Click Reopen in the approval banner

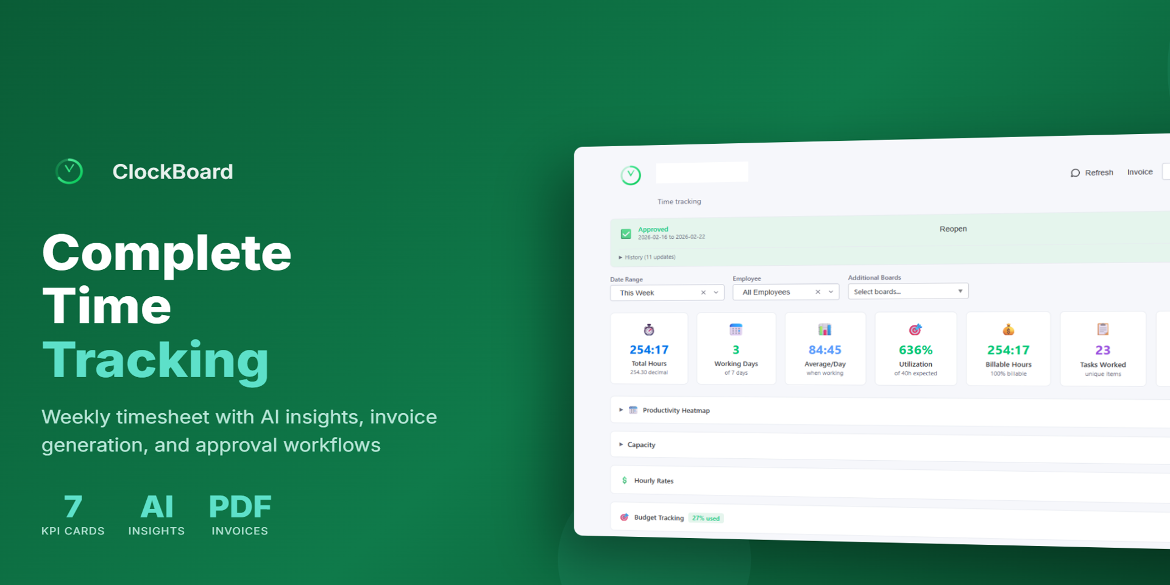[x=953, y=229]
